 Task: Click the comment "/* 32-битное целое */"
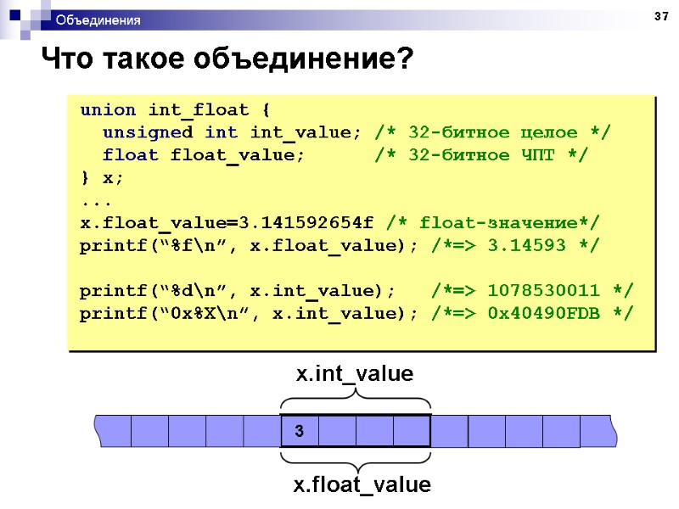[492, 132]
